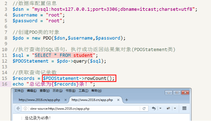Click the //获取查询记录数 comment
Screen dimensions: 211x121
pyautogui.click(x=34, y=72)
